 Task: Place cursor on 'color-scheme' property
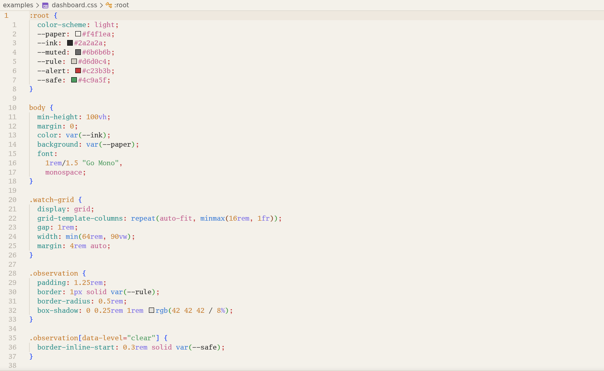[61, 25]
